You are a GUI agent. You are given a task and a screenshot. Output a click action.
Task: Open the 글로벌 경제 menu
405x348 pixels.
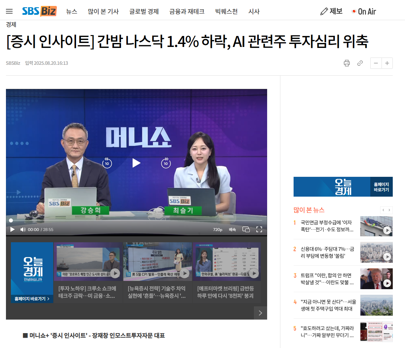[x=144, y=12]
